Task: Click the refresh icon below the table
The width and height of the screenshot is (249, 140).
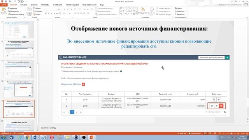Action: tap(225, 112)
